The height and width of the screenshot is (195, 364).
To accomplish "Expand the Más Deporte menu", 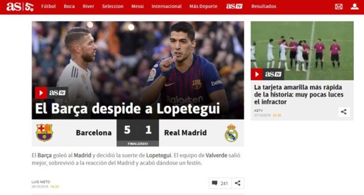I will [x=203, y=6].
